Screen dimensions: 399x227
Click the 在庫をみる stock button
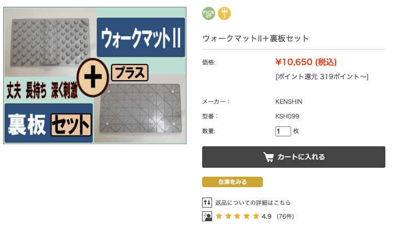point(232,182)
